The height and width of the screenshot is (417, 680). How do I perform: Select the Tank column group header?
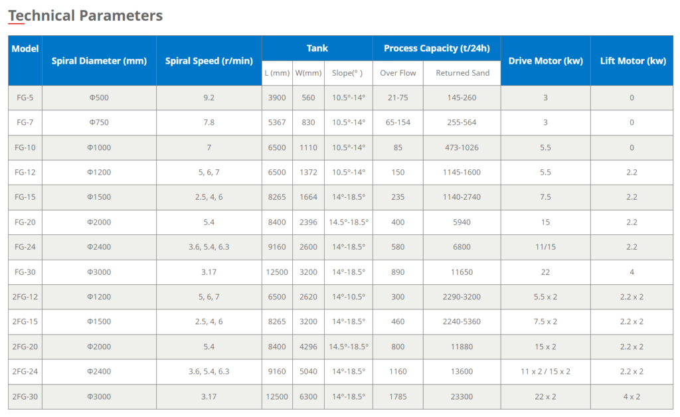tap(317, 48)
